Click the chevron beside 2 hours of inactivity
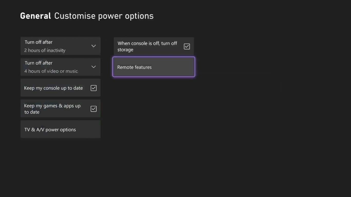Viewport: 351px width, 197px height. [x=94, y=46]
